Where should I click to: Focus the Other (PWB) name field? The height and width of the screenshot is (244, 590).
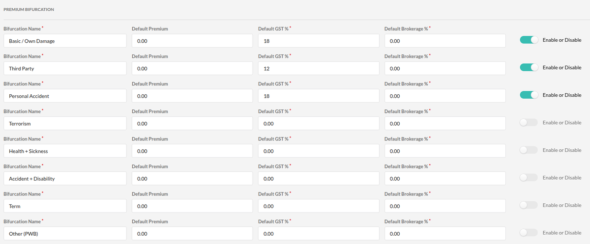pyautogui.click(x=65, y=233)
